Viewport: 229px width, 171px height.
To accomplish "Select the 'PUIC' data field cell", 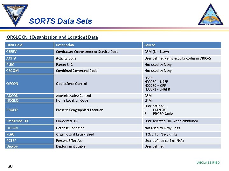I will 29,65.
